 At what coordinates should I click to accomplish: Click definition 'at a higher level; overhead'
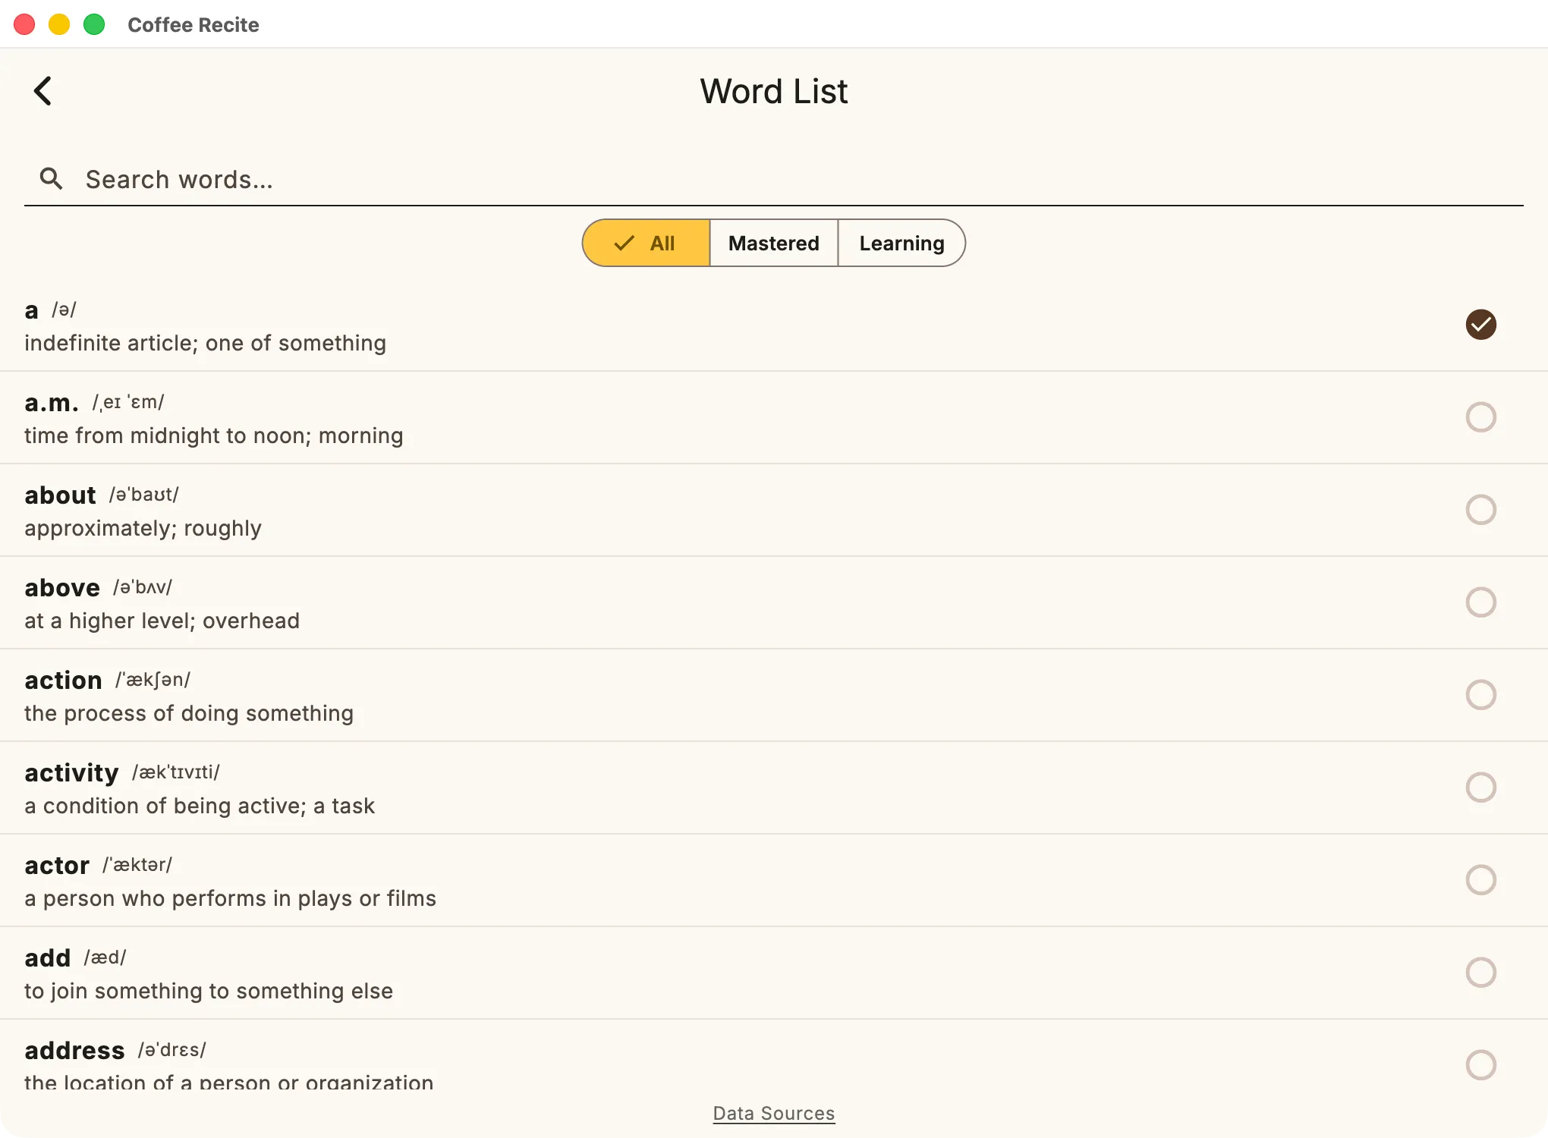coord(162,621)
